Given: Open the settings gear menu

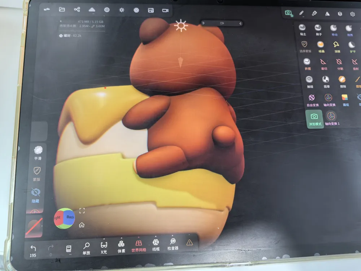Looking at the screenshot, I should point(352,14).
